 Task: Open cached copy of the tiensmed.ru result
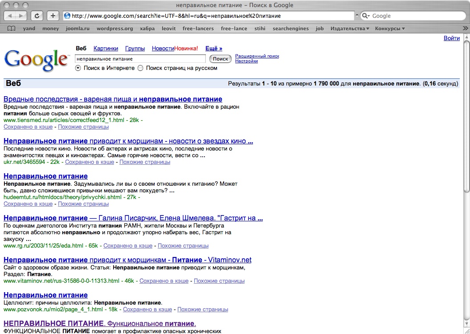tap(28, 127)
